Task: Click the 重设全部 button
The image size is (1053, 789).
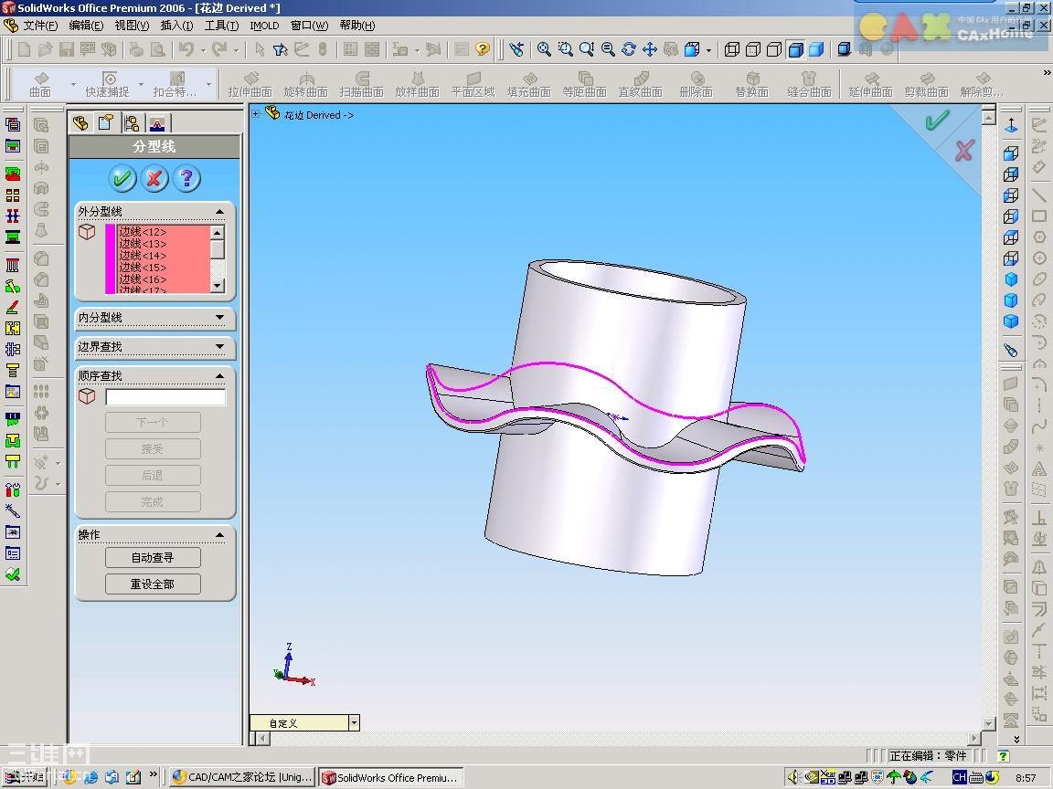Action: coord(153,584)
